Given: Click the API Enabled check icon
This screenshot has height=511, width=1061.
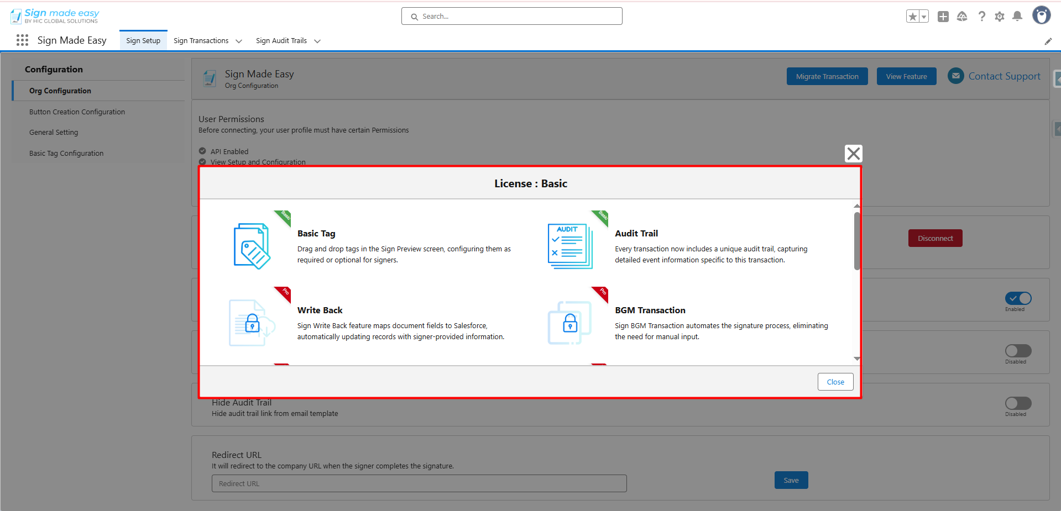Looking at the screenshot, I should [202, 151].
